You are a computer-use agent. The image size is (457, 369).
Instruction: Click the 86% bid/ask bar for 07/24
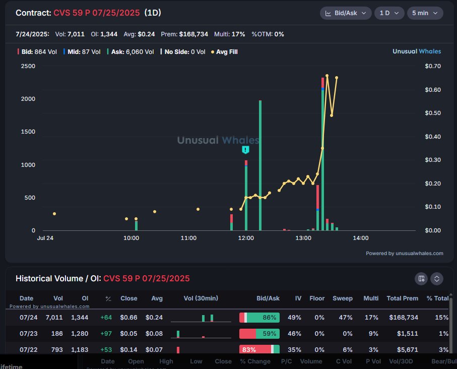259,318
